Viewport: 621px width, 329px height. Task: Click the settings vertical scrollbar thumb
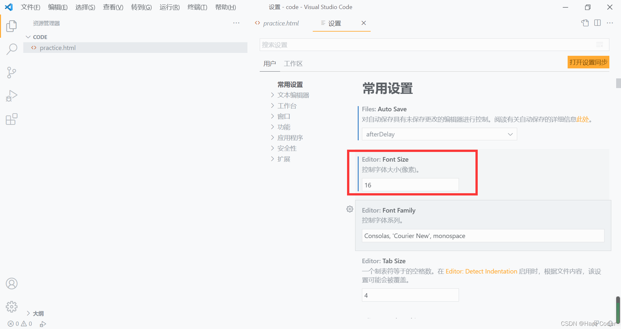point(618,83)
